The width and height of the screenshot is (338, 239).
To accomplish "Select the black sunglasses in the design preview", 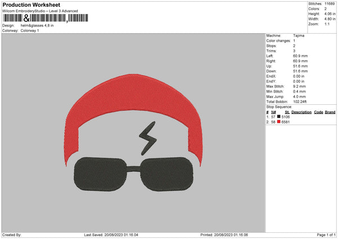I will (134, 174).
